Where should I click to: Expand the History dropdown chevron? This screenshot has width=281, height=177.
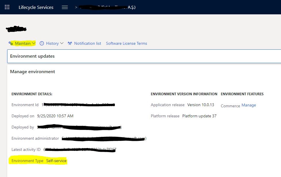point(62,43)
